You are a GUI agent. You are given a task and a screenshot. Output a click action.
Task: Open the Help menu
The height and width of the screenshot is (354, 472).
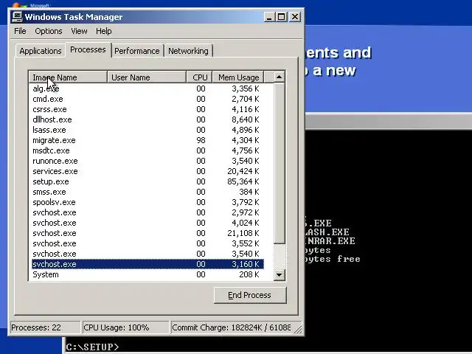pyautogui.click(x=104, y=31)
